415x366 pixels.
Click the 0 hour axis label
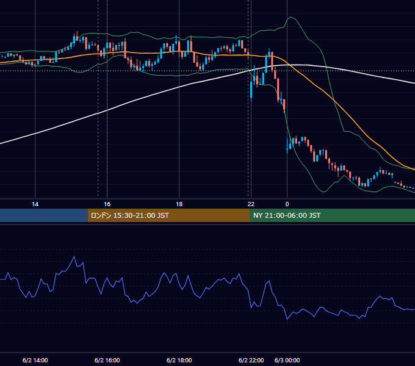[x=287, y=204]
